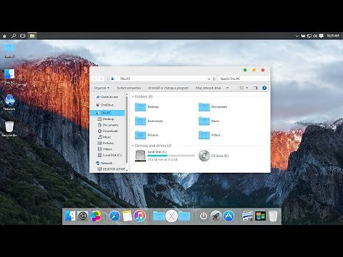Select OneDrive in navigation pane
Viewport: 343px width, 257px height.
click(105, 105)
